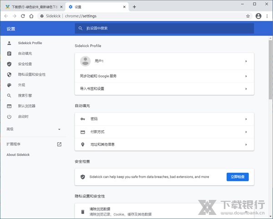Image resolution: width=273 pixels, height=219 pixels.
Task: Go to the home page icon
Action: pyautogui.click(x=31, y=16)
